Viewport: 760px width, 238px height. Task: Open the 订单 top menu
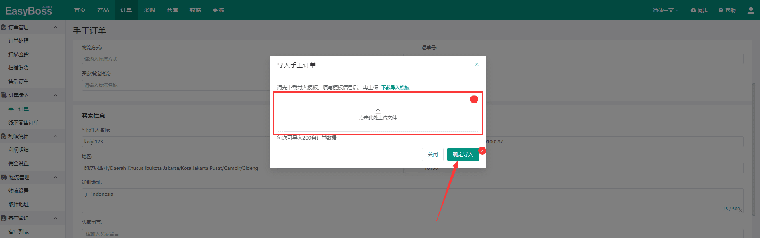point(126,10)
